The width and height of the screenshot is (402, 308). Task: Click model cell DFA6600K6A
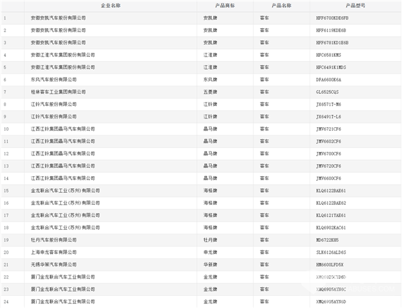pyautogui.click(x=329, y=79)
